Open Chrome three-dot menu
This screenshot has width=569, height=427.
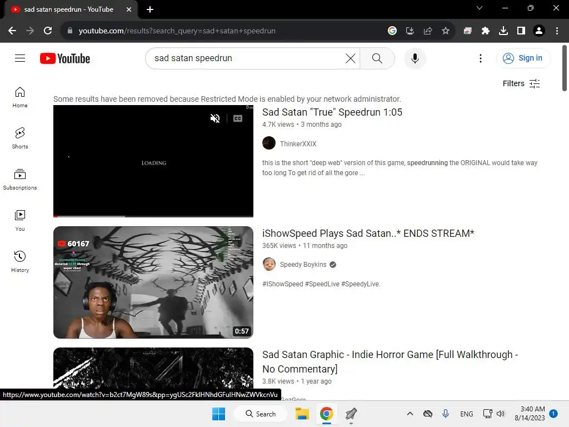pos(557,31)
